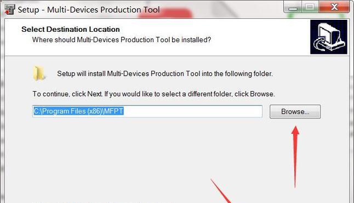Screen dimensions: 354x203
Task: Click the empty space inside the path field
Action: click(193, 111)
